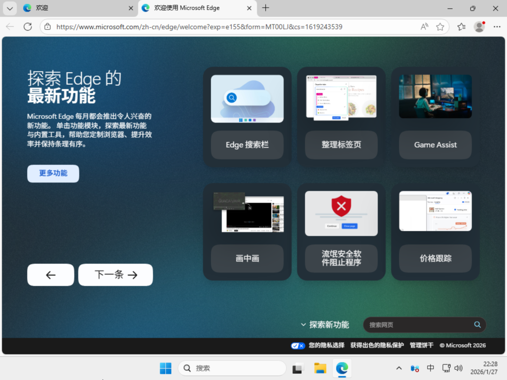Open the browser settings ellipsis menu

coord(497,27)
